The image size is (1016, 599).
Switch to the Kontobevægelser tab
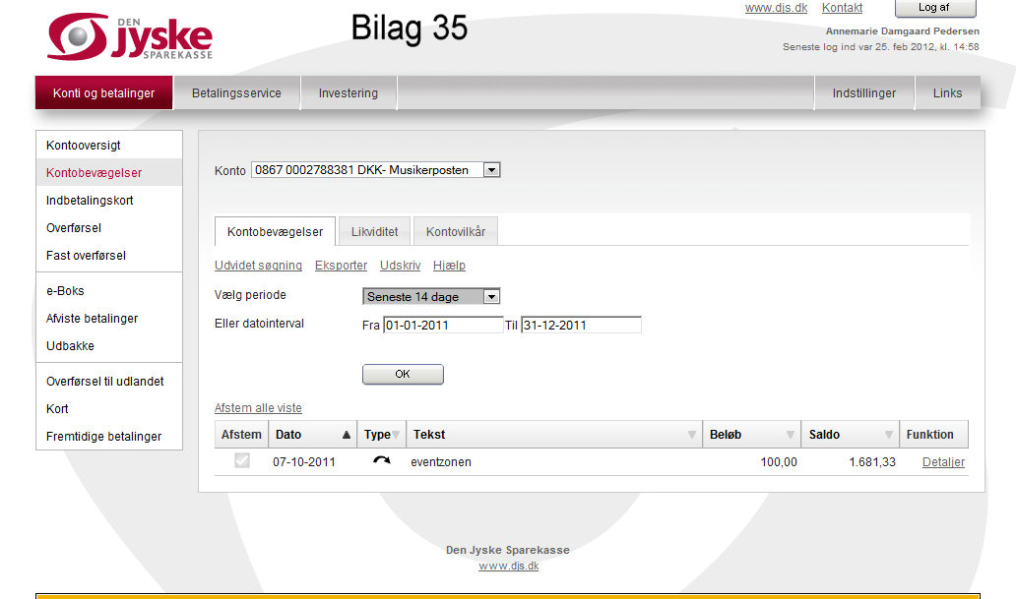click(x=275, y=231)
